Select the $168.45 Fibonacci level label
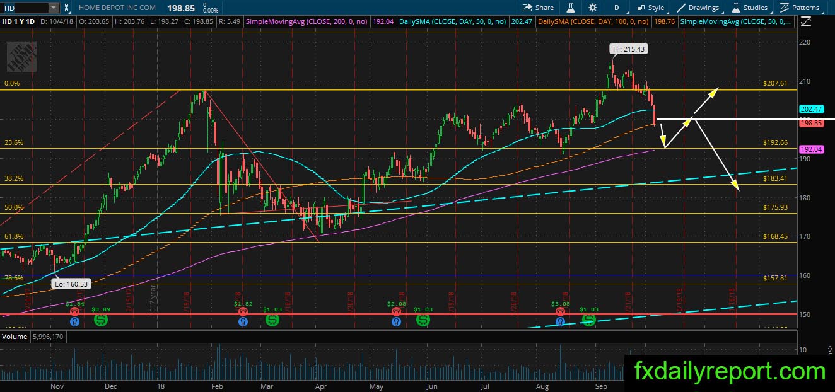Viewport: 835px width, 392px height. tap(776, 236)
